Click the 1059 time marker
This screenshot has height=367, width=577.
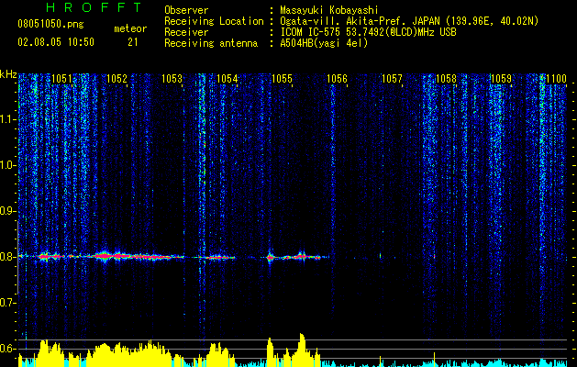(501, 78)
